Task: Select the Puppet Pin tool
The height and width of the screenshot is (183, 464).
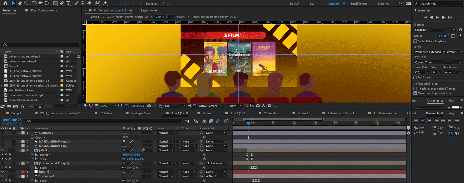Action: (105, 3)
